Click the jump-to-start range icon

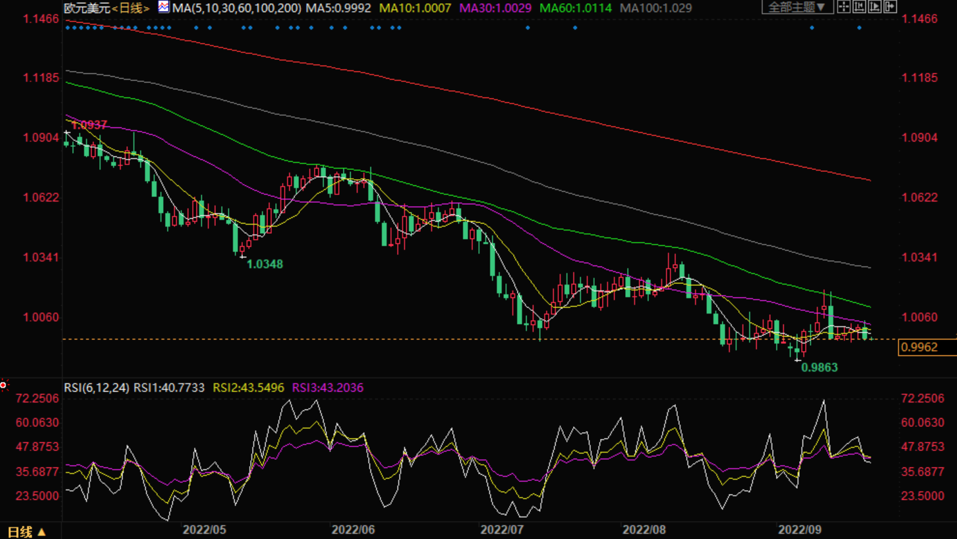859,6
